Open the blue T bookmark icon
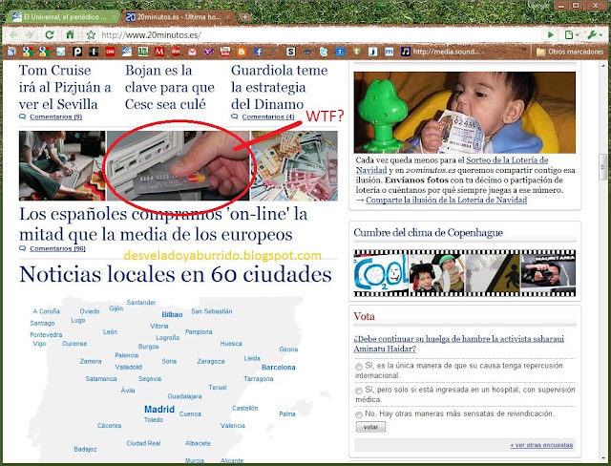611x466 pixels. tap(340, 52)
